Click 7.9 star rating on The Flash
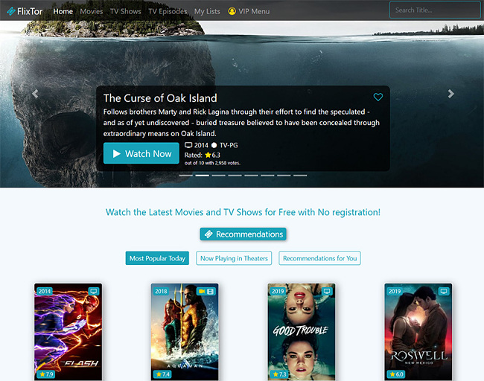484x381 pixels. click(x=46, y=374)
